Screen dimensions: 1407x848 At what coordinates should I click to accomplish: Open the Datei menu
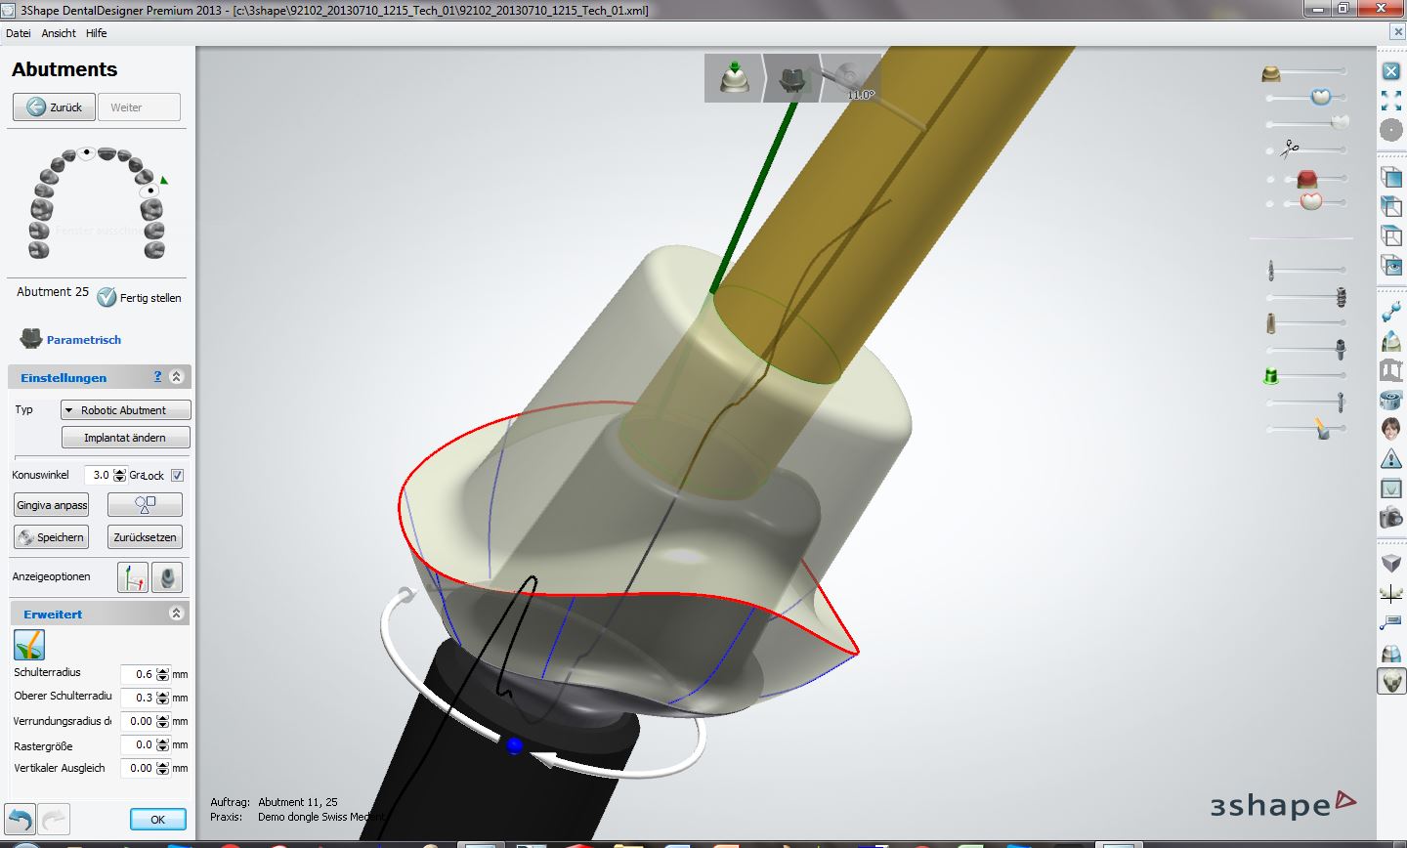coord(18,33)
